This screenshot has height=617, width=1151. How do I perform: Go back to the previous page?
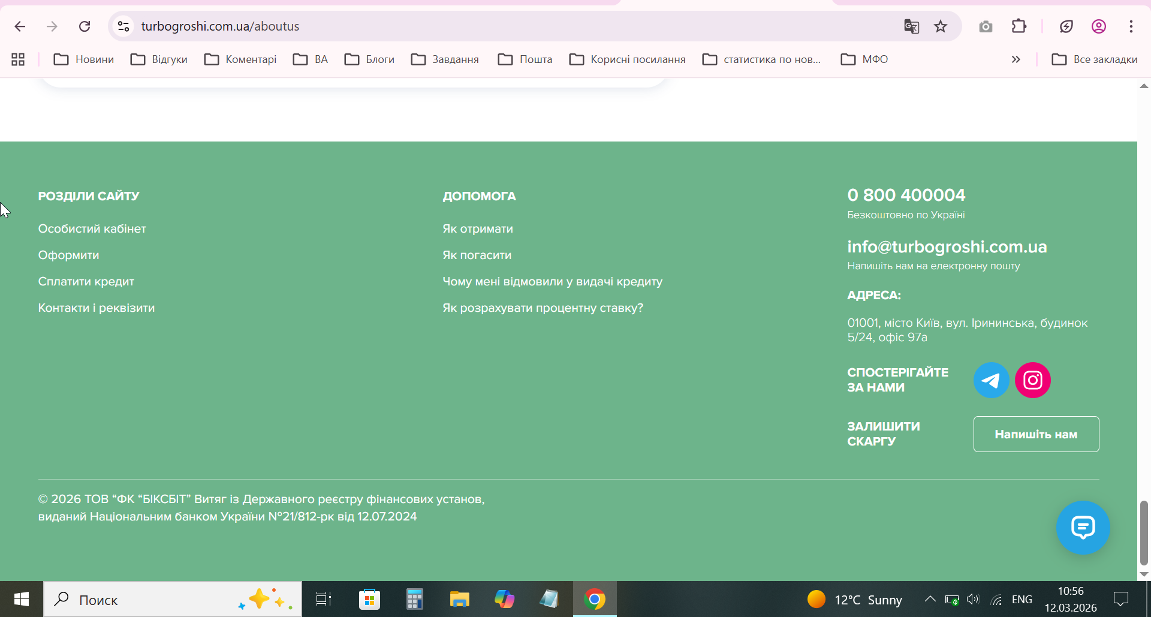click(x=20, y=26)
